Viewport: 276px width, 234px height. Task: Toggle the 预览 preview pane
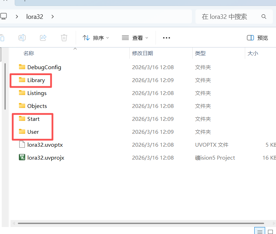coord(257,38)
